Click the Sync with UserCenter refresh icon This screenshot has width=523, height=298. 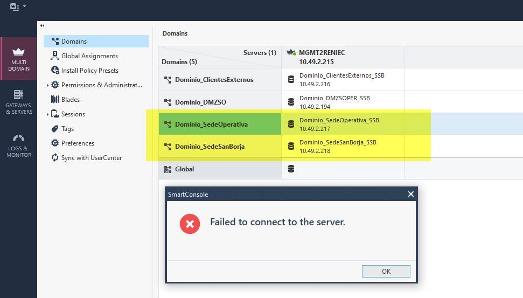[55, 157]
